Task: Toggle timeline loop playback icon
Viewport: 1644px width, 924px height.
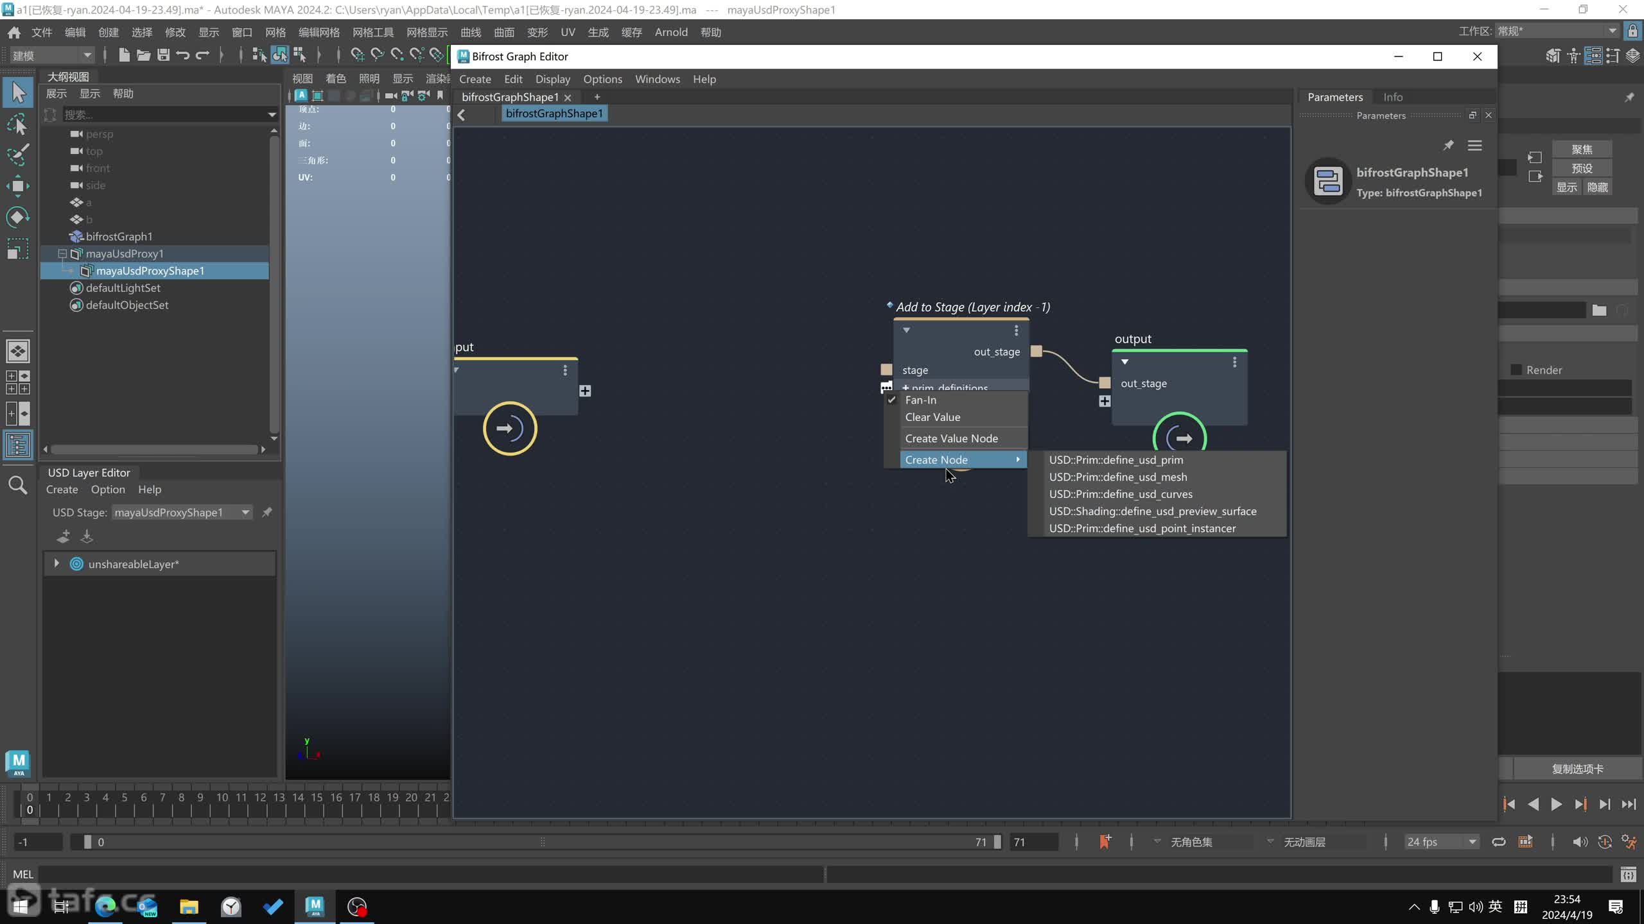Action: coord(1499,842)
